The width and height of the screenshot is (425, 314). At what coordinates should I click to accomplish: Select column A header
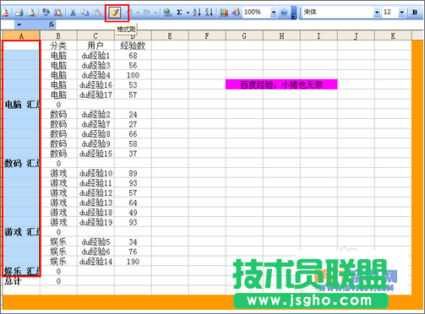coord(21,35)
